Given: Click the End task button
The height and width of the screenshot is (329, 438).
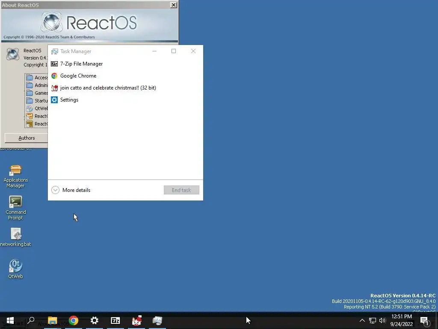Looking at the screenshot, I should point(181,190).
